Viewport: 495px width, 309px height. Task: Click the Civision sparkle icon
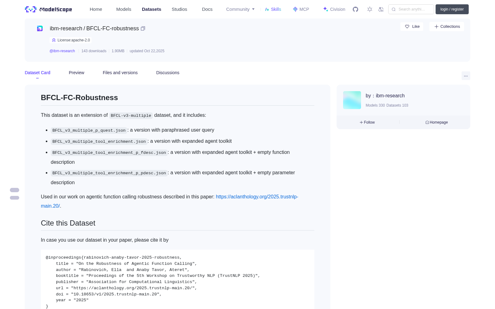325,9
